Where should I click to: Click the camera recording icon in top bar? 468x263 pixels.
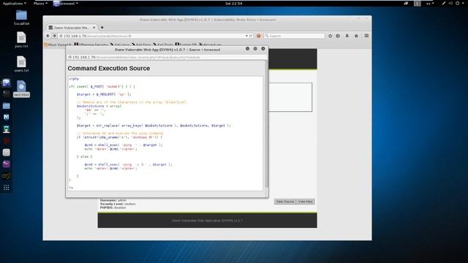point(406,4)
